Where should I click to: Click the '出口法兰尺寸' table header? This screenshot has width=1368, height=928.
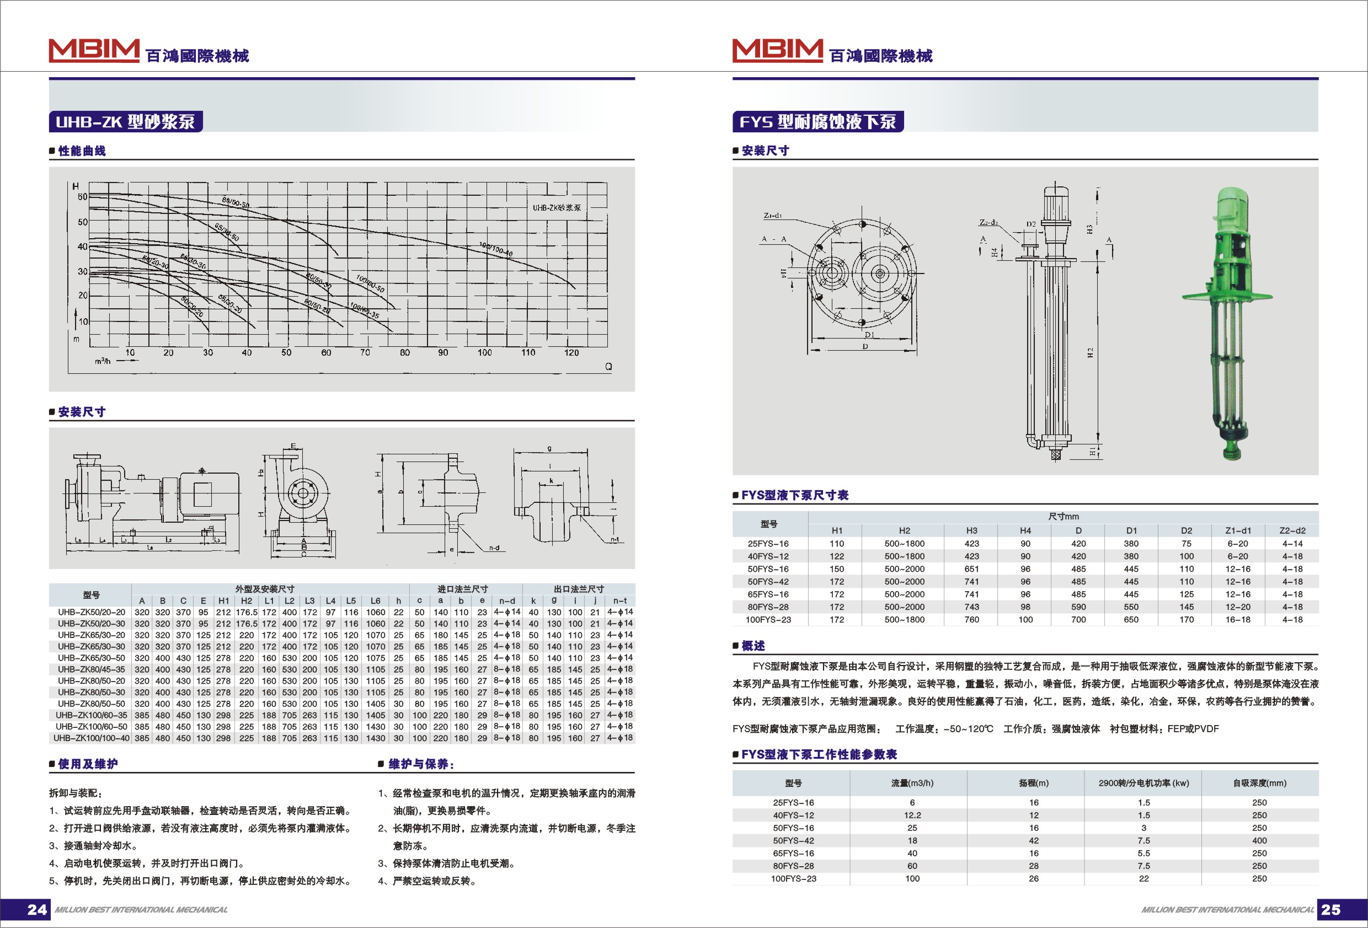[579, 589]
